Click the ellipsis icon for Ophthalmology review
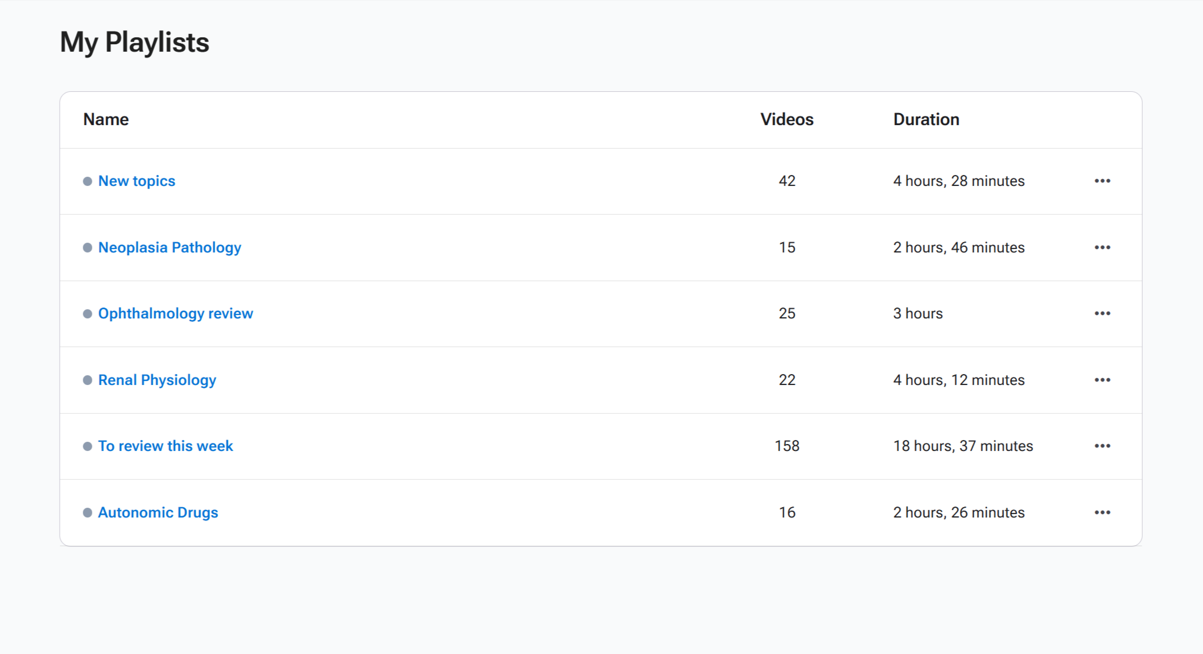The image size is (1203, 654). click(x=1102, y=314)
